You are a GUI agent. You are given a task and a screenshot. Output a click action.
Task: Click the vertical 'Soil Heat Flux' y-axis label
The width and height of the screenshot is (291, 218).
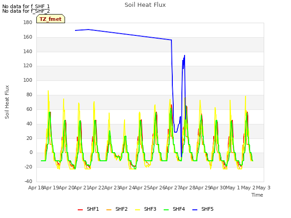coord(7,102)
